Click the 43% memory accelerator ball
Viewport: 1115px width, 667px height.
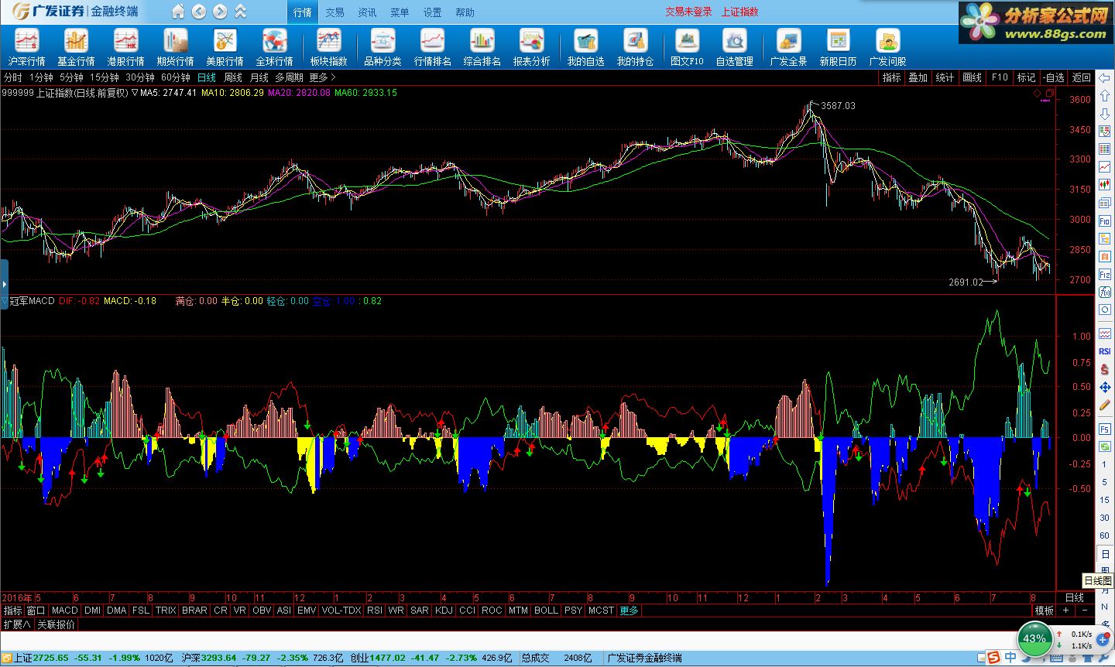coord(1034,638)
